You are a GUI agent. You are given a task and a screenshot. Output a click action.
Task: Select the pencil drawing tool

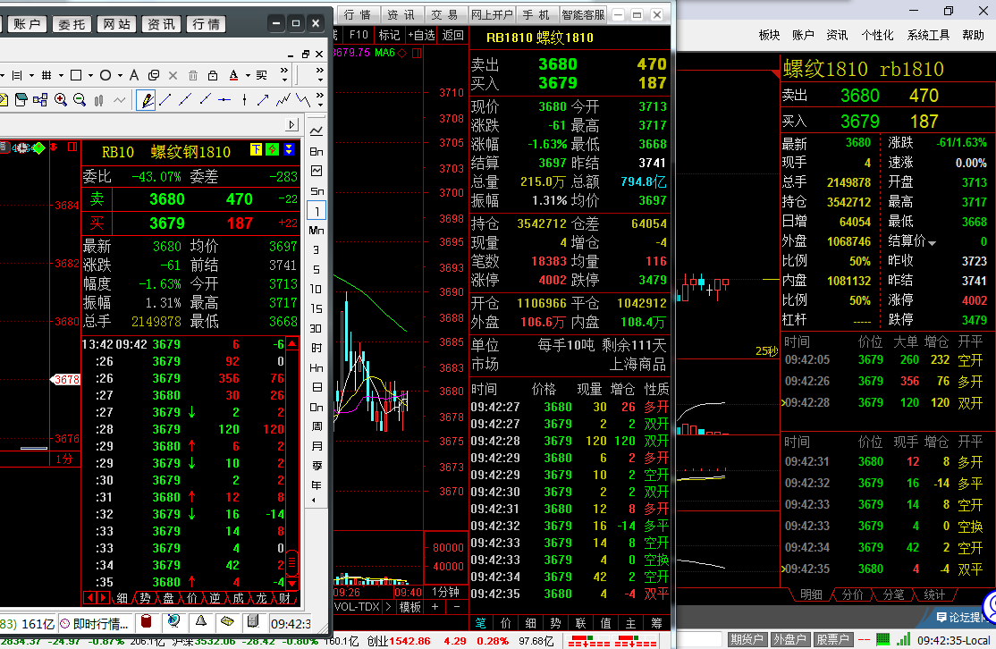(x=147, y=100)
